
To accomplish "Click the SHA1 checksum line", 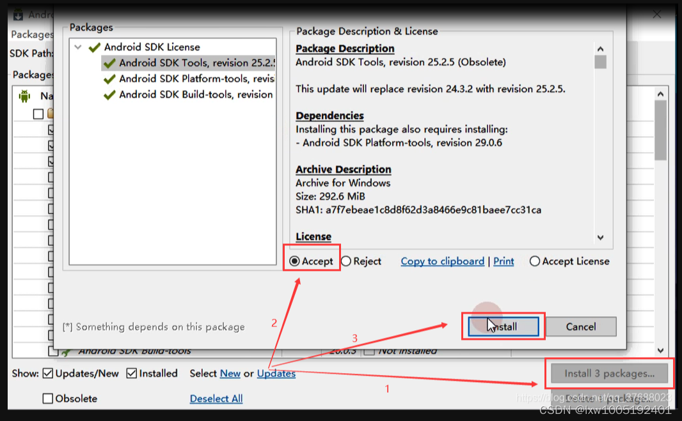I will click(418, 210).
